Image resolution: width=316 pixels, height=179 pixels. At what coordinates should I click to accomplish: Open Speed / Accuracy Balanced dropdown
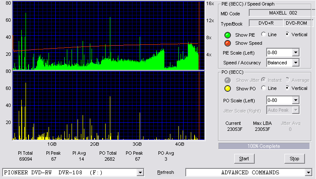pos(296,63)
